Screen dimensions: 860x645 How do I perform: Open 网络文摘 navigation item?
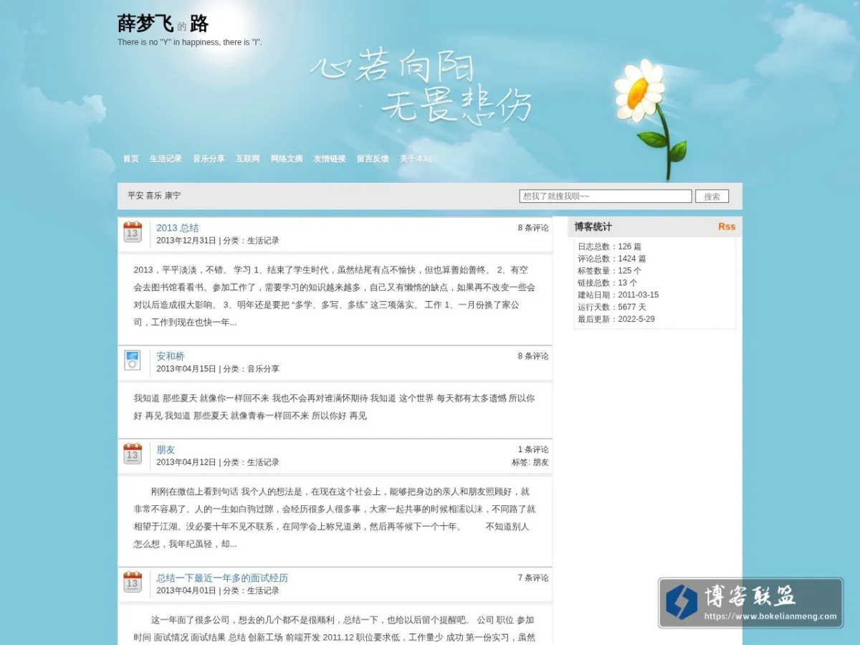pyautogui.click(x=287, y=159)
